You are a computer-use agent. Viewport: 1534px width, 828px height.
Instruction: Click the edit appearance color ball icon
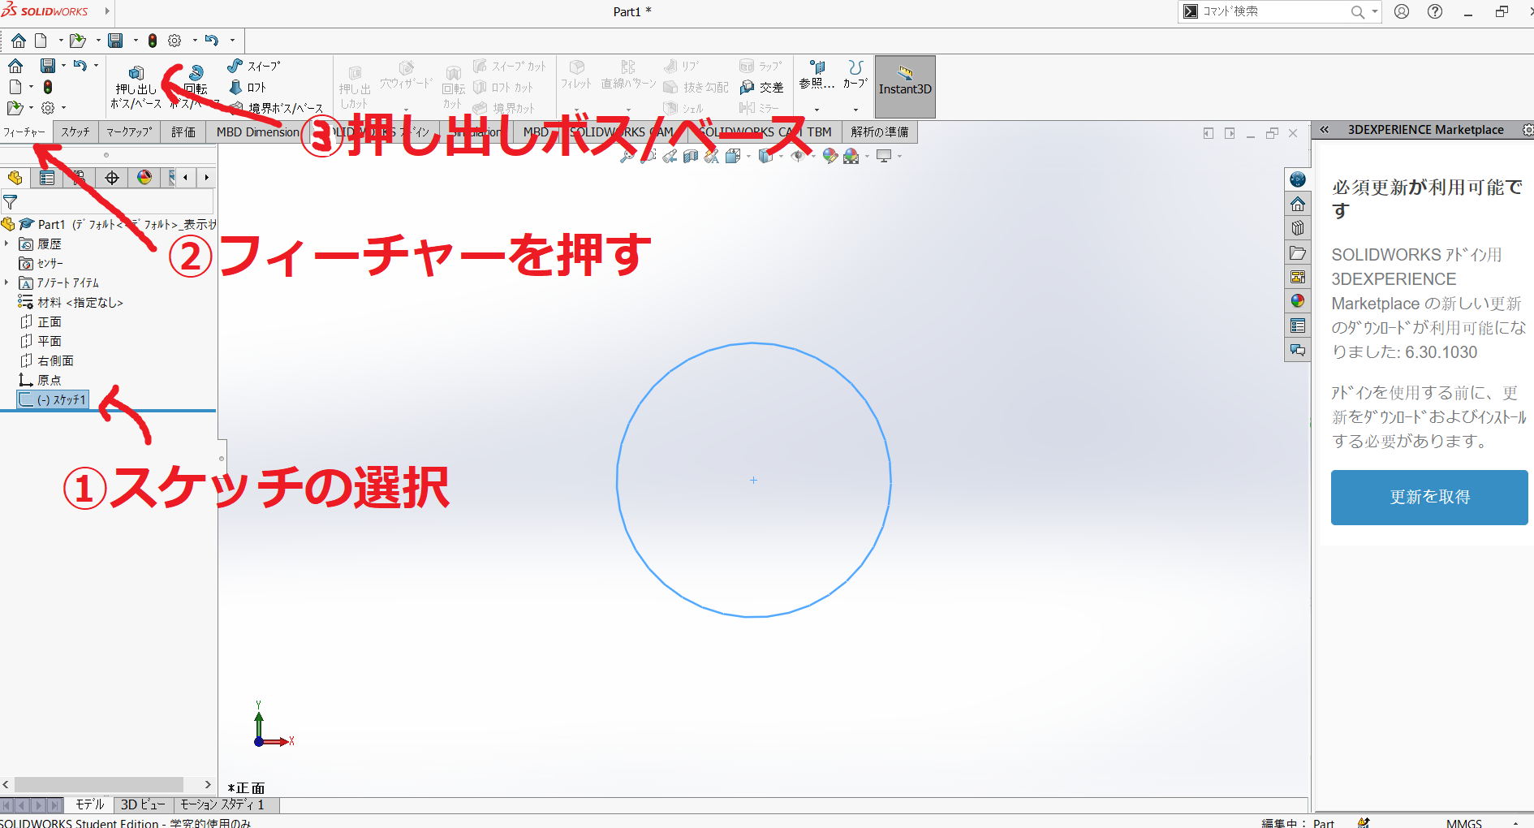[x=829, y=156]
